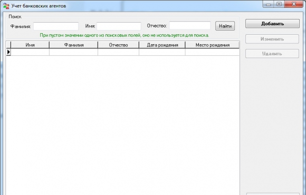The height and width of the screenshot is (195, 306).
Task: Click the empty Фамилия cell in first row
Action: pyautogui.click(x=73, y=52)
